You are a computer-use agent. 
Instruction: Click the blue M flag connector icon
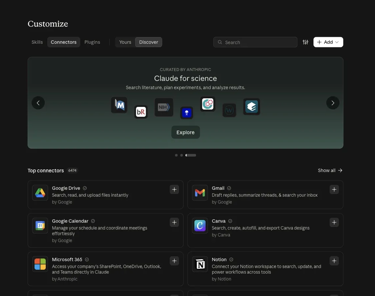(119, 105)
